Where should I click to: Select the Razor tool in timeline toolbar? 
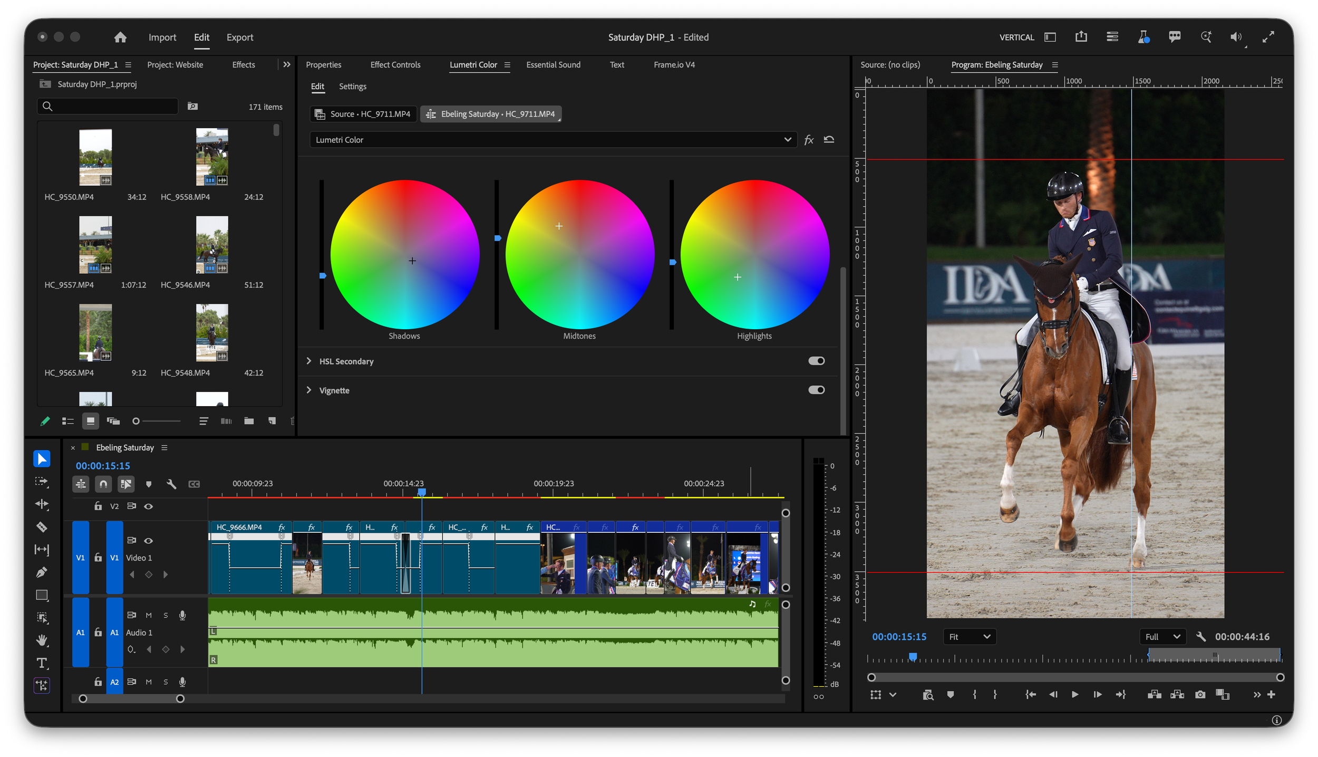pyautogui.click(x=42, y=527)
